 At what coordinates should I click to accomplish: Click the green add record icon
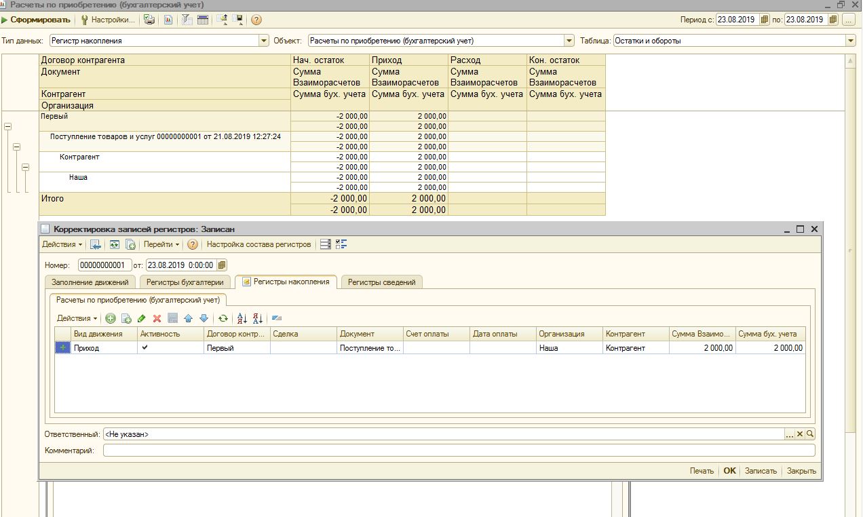click(x=110, y=318)
